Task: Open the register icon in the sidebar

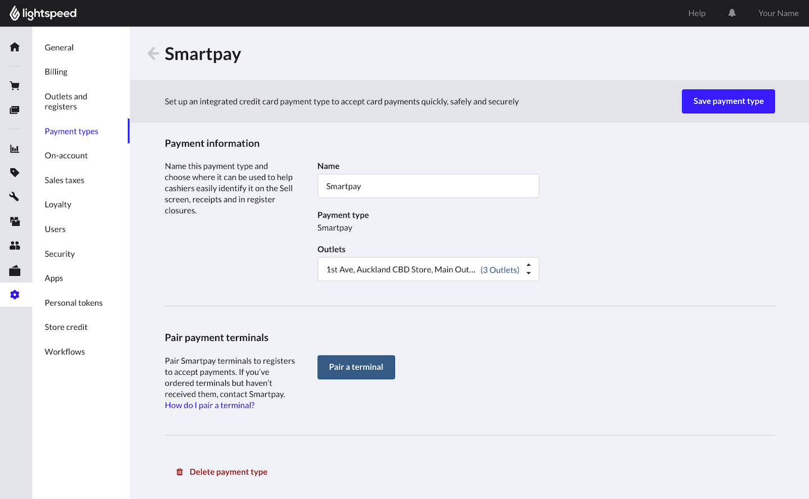Action: pyautogui.click(x=15, y=110)
